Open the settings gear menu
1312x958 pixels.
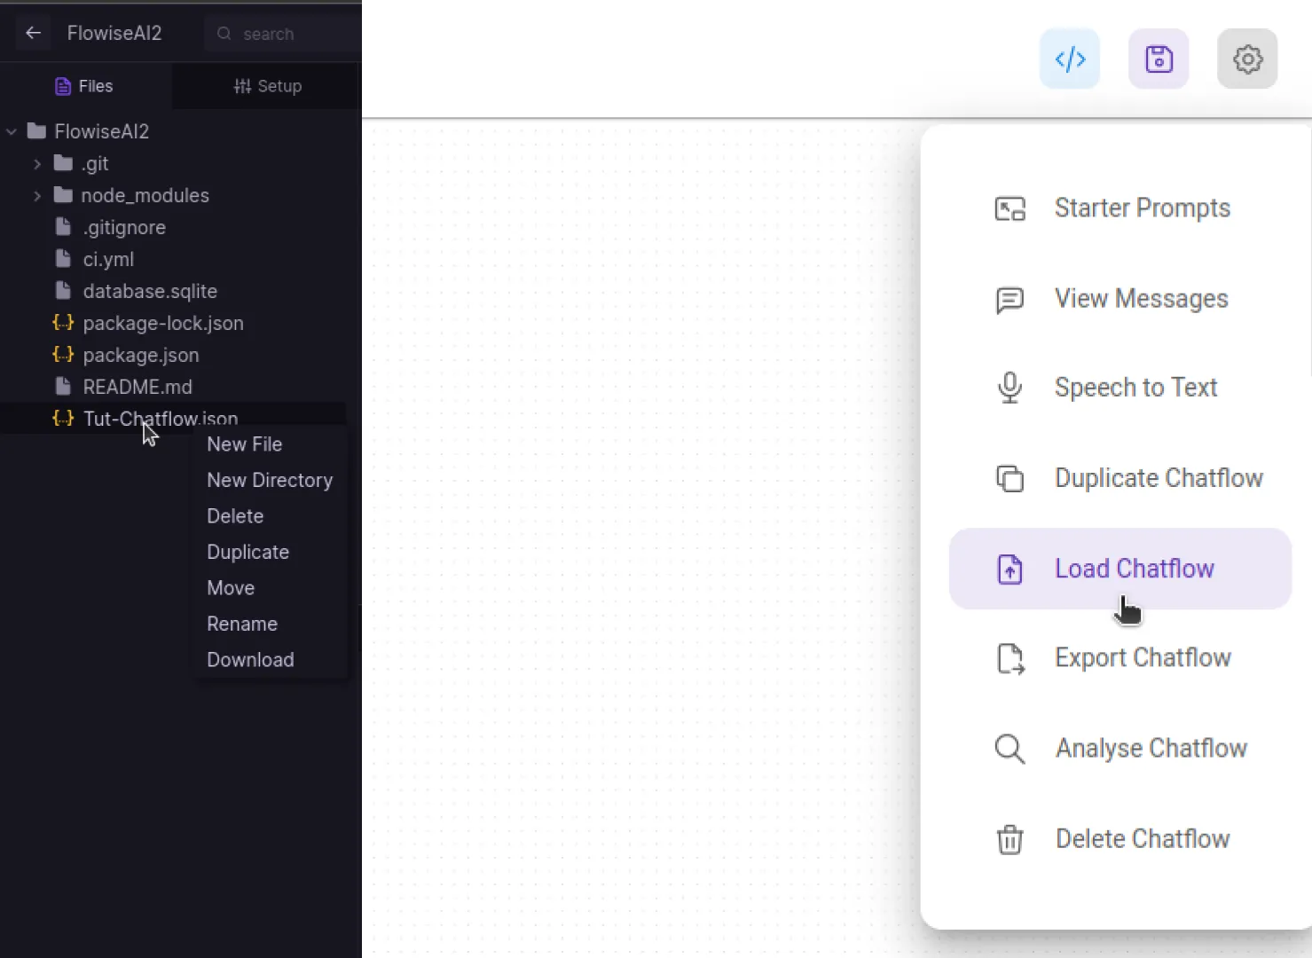pos(1247,59)
